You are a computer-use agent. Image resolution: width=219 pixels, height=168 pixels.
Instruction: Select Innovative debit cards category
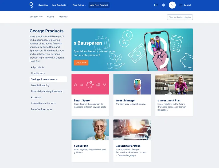[x=43, y=103]
